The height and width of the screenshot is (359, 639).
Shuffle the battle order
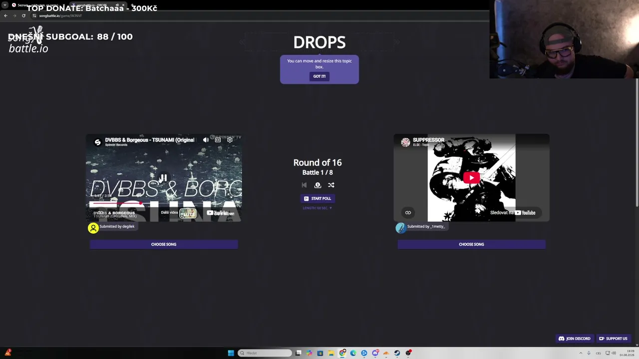331,185
